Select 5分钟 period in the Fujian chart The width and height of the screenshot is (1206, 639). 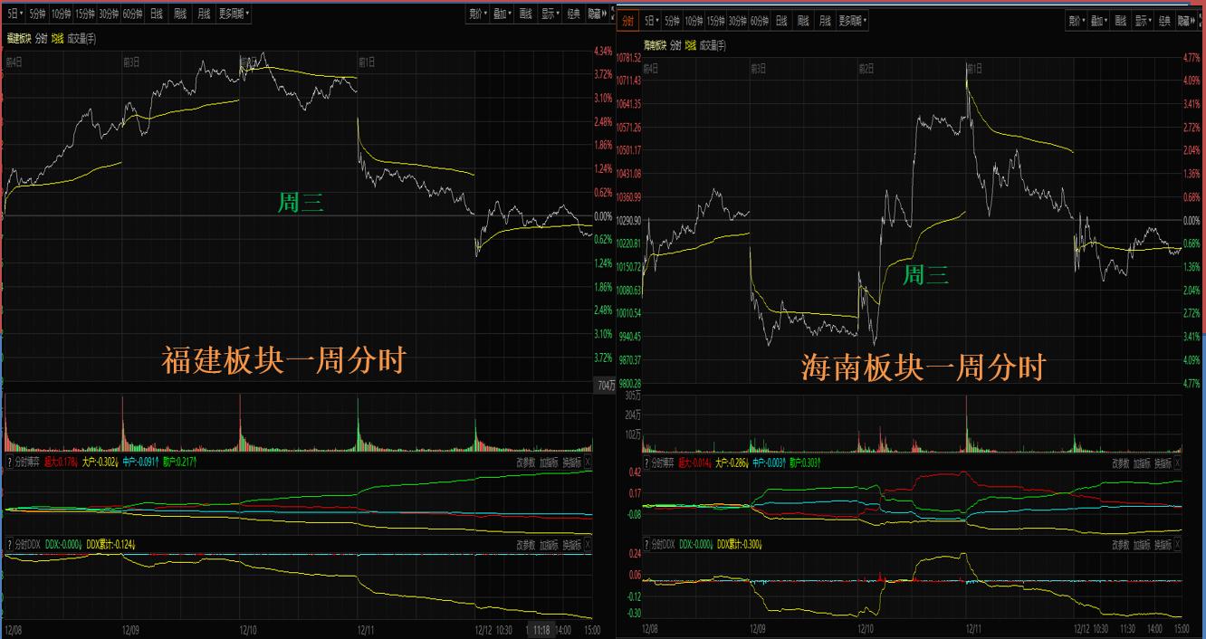(38, 14)
